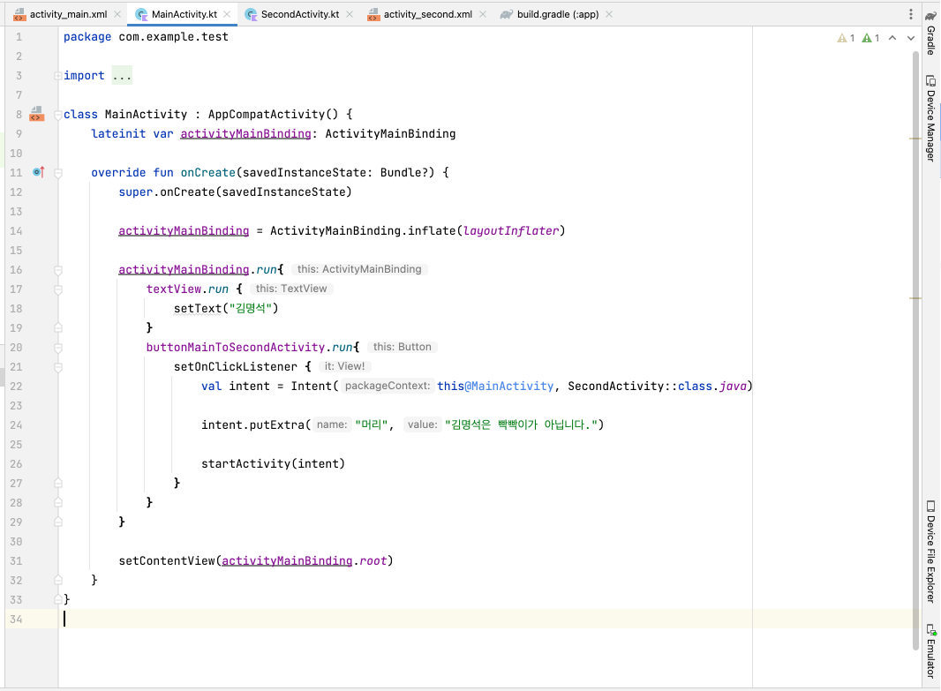Click the editor vertical scrollbar

(x=915, y=350)
